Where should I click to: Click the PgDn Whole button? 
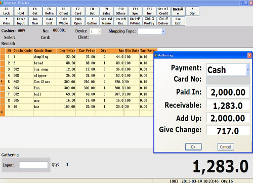click(x=64, y=21)
